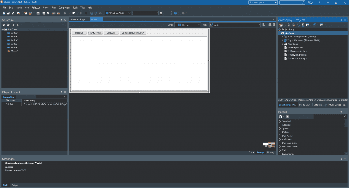Switch to the Data Explorer tab
The width and height of the screenshot is (349, 190).
pyautogui.click(x=320, y=105)
